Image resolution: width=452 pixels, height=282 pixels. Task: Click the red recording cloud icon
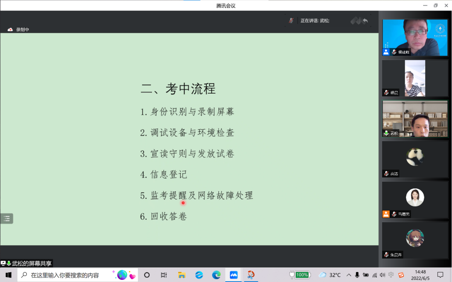click(x=10, y=30)
